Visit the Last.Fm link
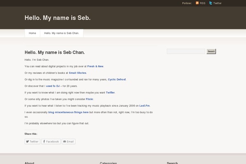Screen dimensions: 246x164 click(x=144, y=106)
